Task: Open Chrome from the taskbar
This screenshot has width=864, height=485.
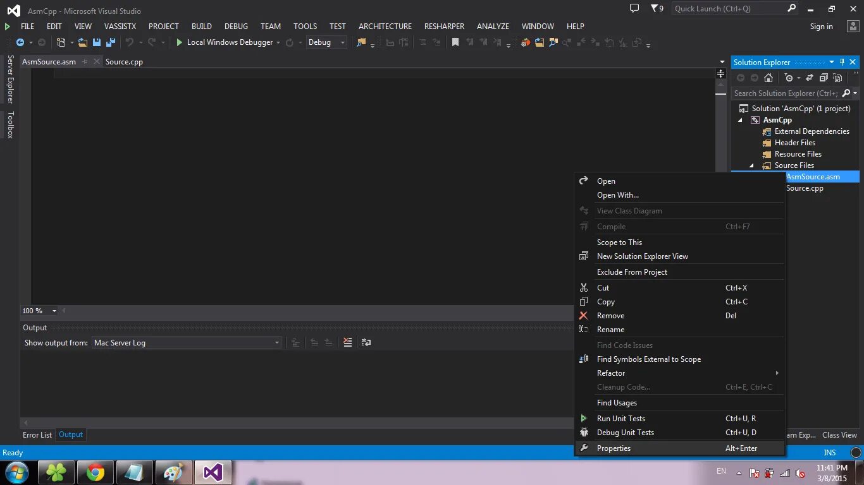Action: [x=96, y=472]
